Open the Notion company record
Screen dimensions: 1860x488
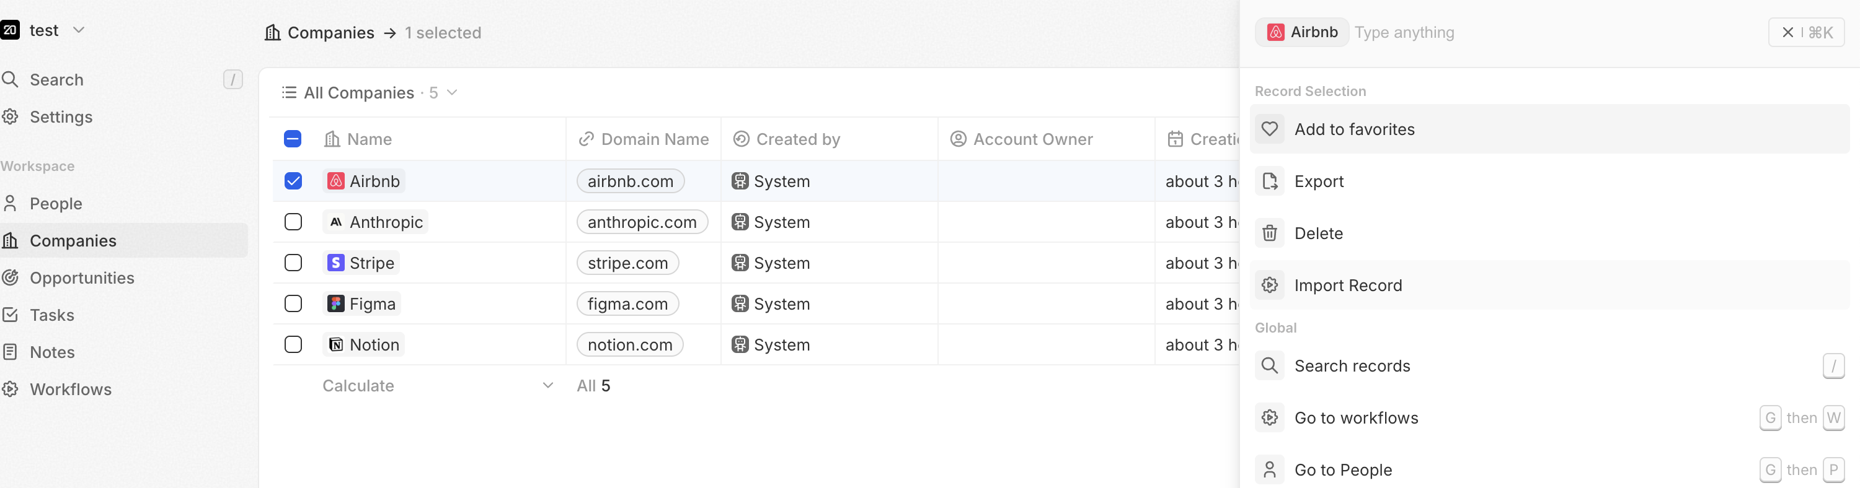pos(363,344)
